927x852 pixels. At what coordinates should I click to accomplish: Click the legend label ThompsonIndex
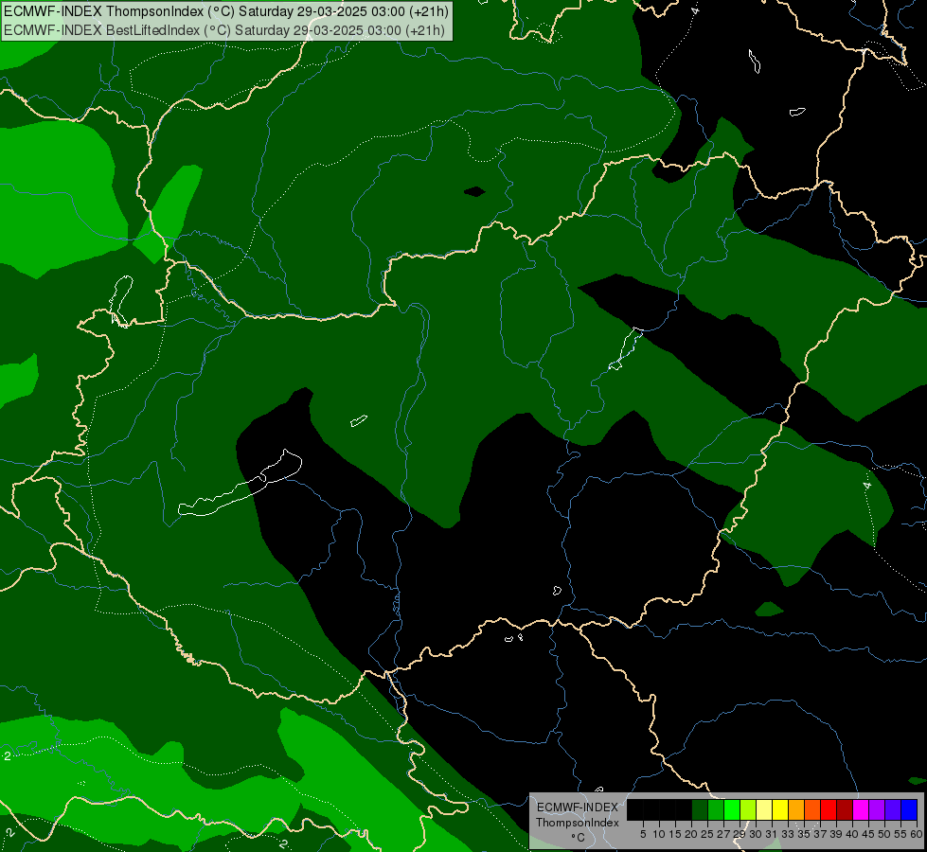point(577,823)
